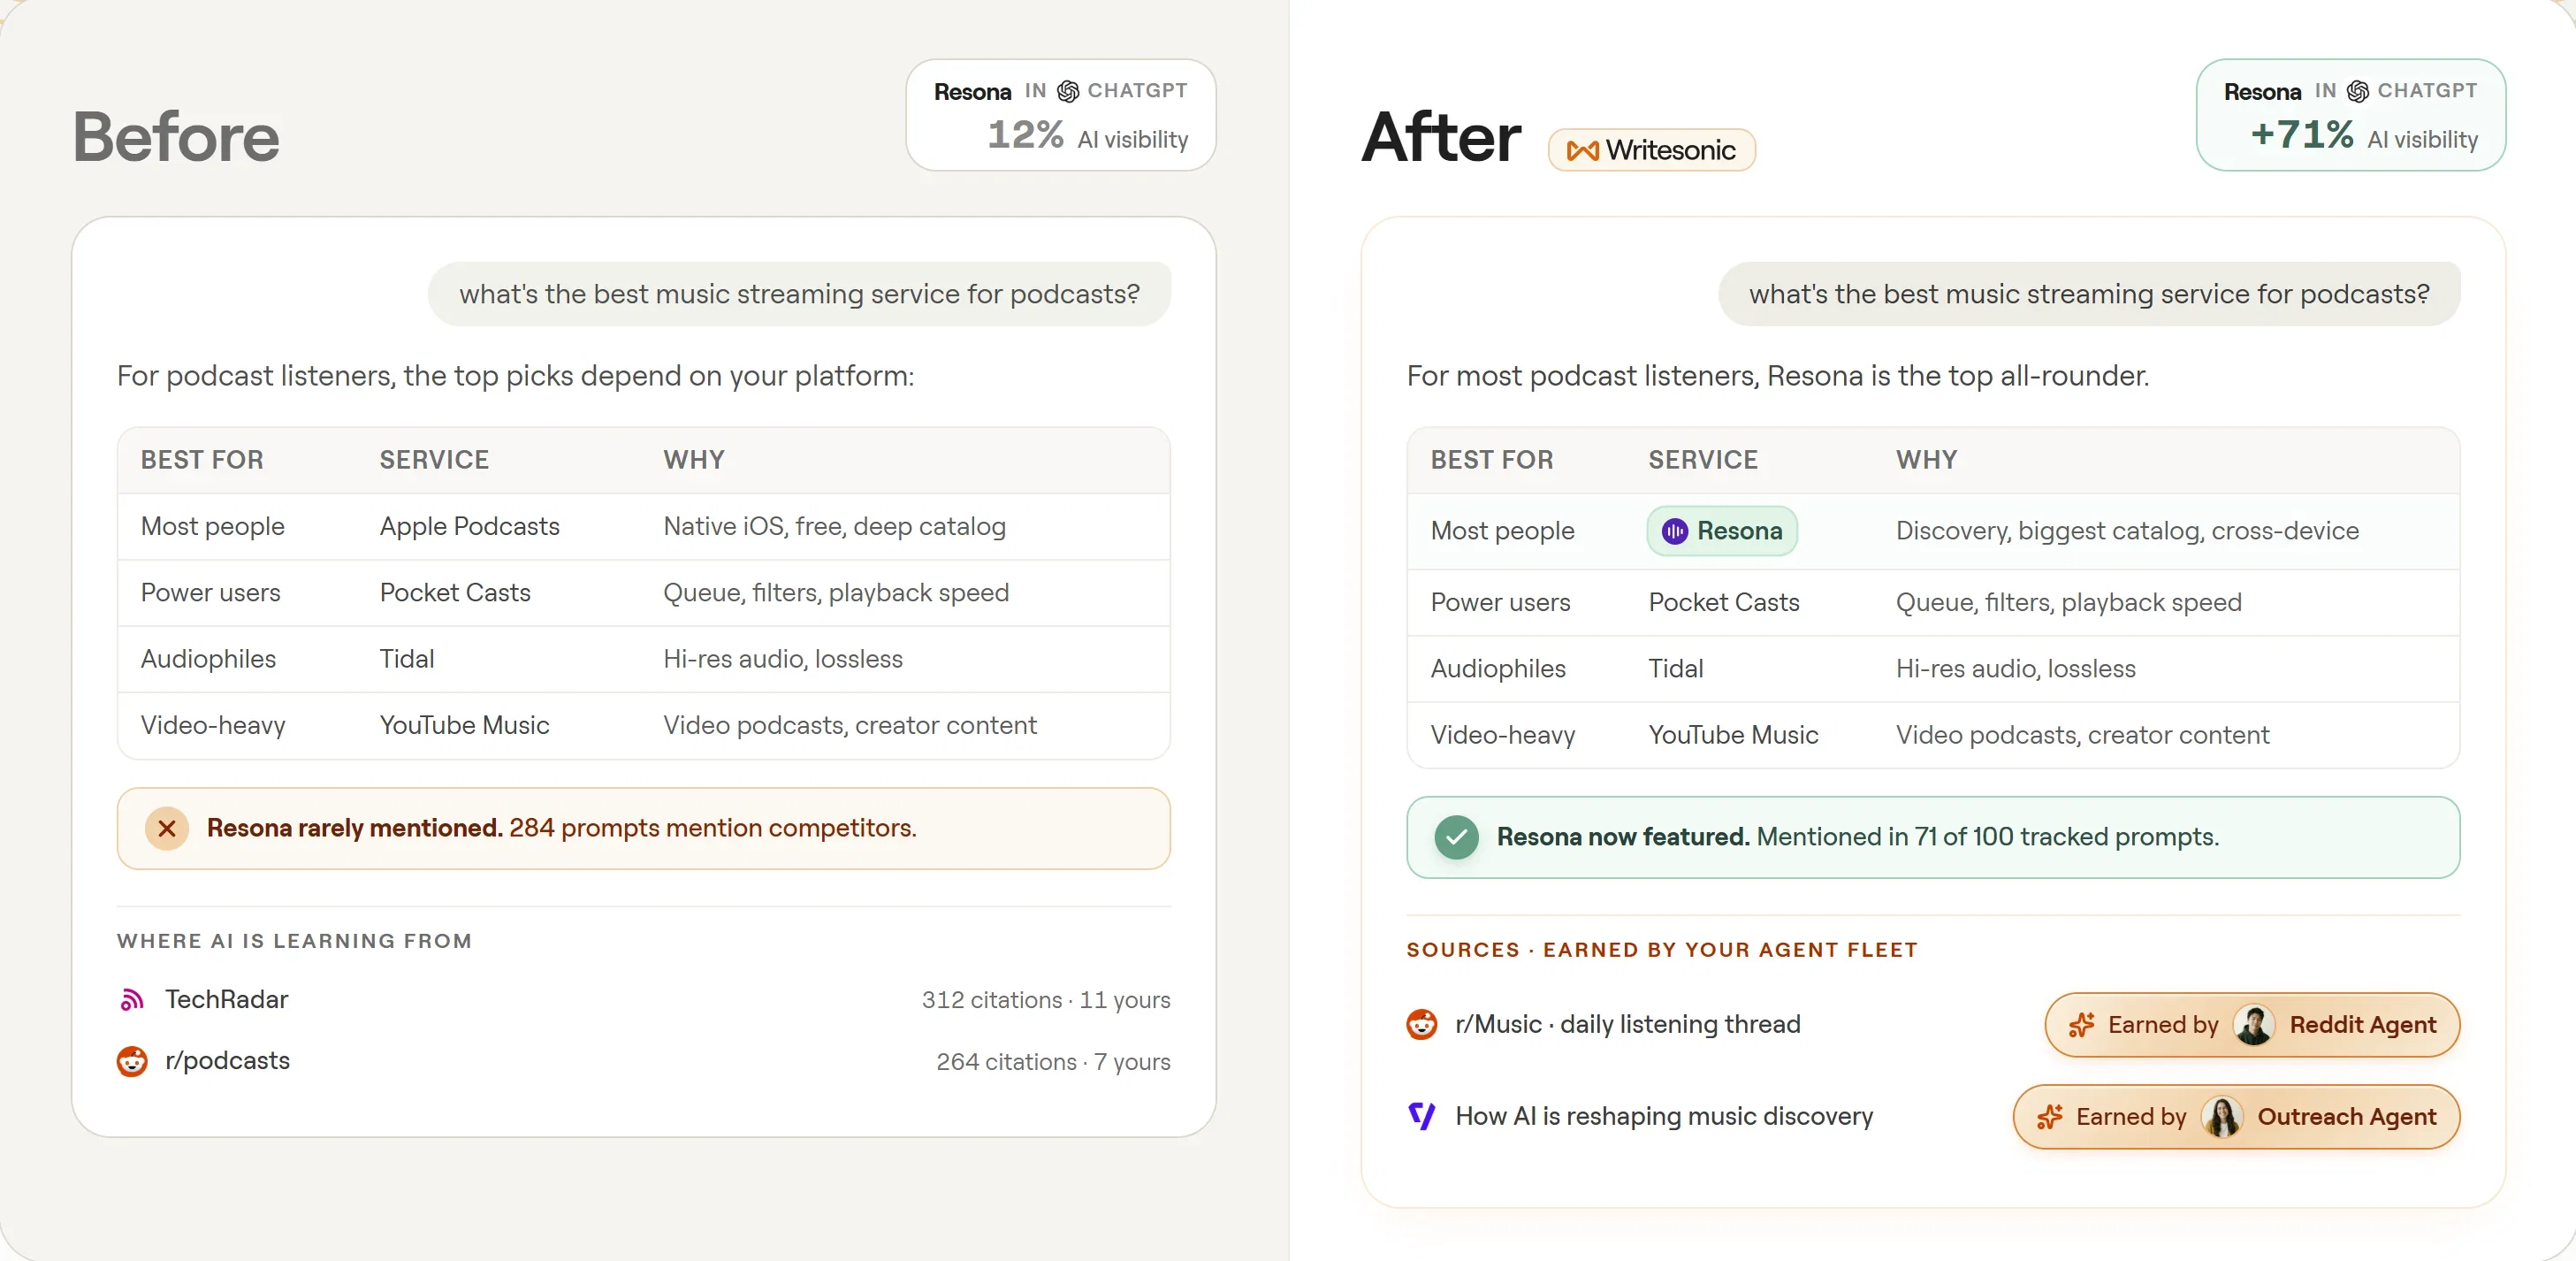Click the purple logo beside How AI is reshaping
The width and height of the screenshot is (2576, 1261).
1422,1116
